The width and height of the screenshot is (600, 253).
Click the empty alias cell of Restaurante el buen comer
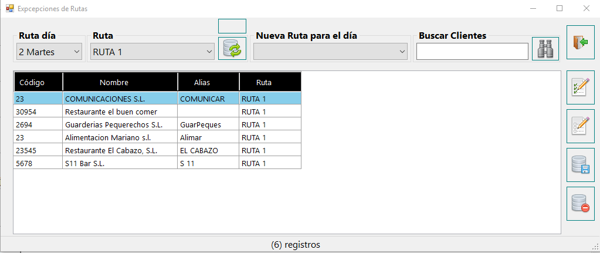point(209,112)
